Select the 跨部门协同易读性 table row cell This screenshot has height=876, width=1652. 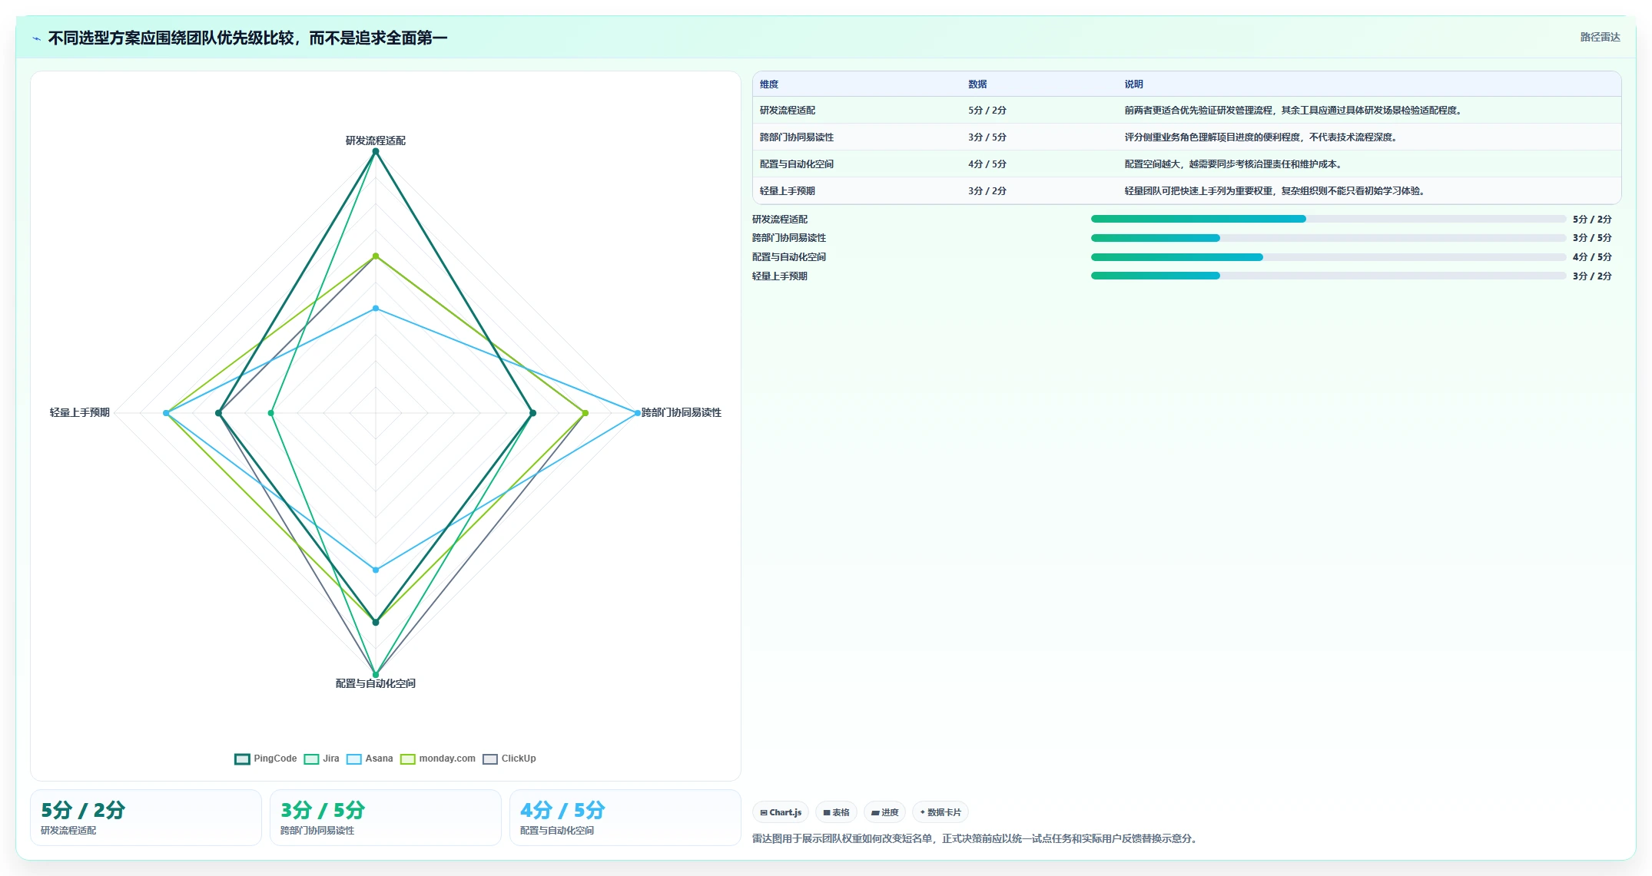(797, 137)
